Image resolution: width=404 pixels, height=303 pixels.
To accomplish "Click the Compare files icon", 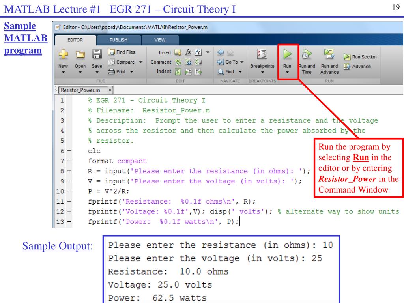I will coord(111,62).
